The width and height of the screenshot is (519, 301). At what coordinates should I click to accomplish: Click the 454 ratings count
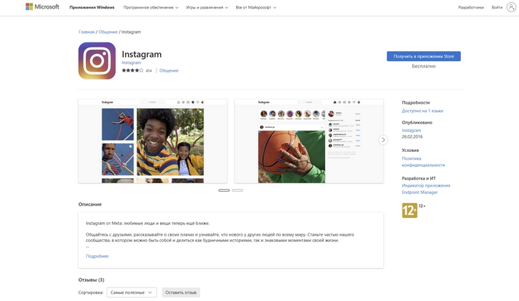pos(149,71)
